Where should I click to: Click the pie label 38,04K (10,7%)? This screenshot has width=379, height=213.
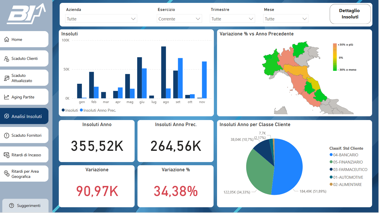tap(242, 139)
